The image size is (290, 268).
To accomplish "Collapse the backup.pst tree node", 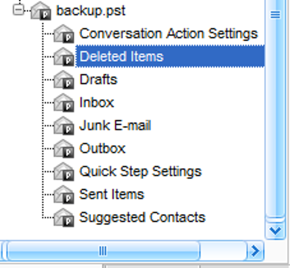I will tap(18, 11).
